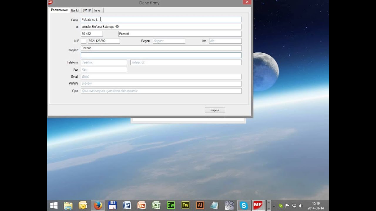Open the notepad-style taskbar icon next to Illustrator

[x=214, y=205]
